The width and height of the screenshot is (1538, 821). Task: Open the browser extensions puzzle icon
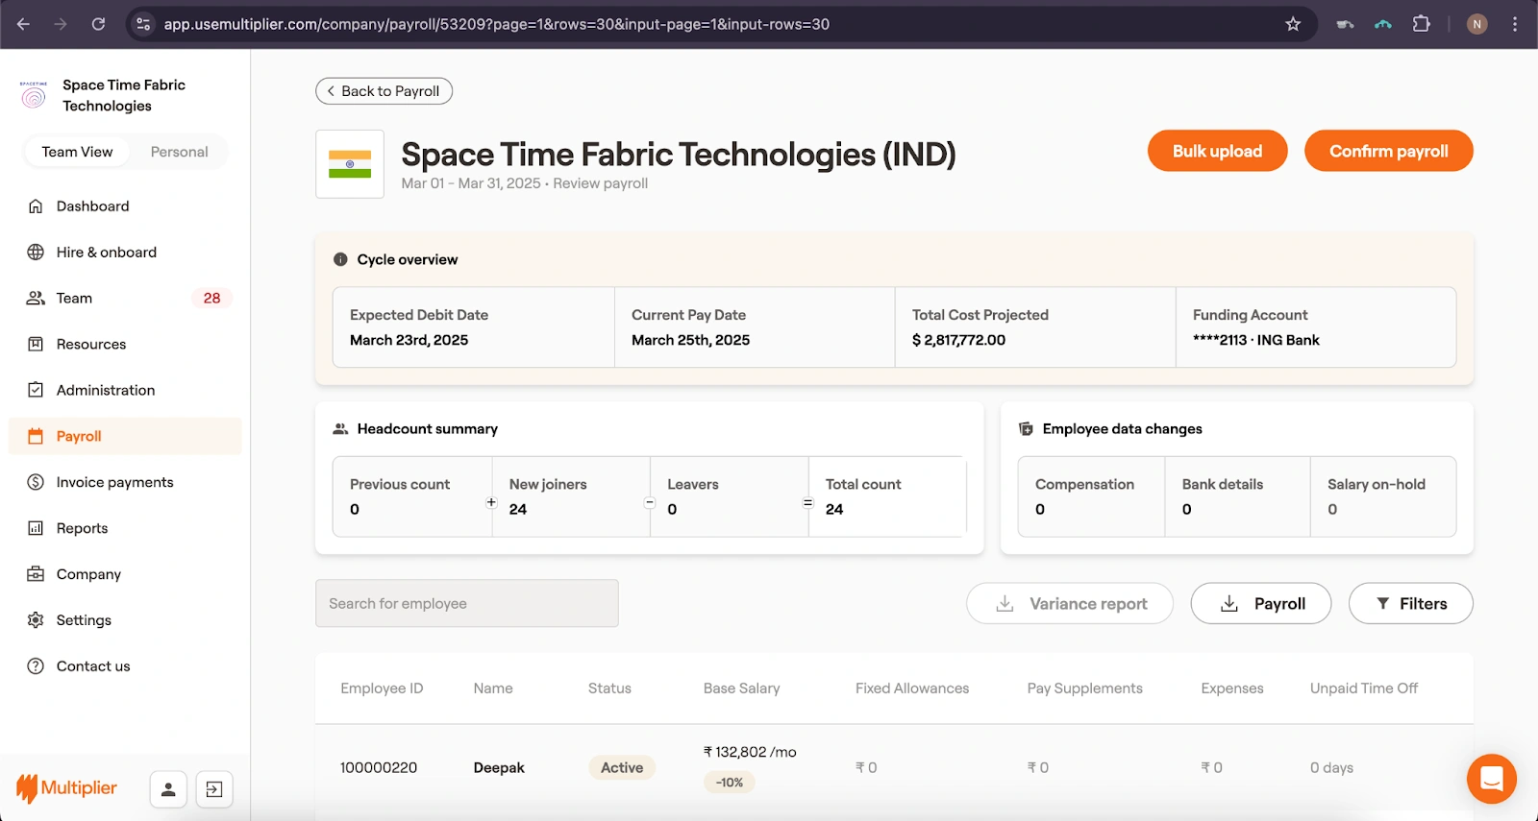[1421, 24]
